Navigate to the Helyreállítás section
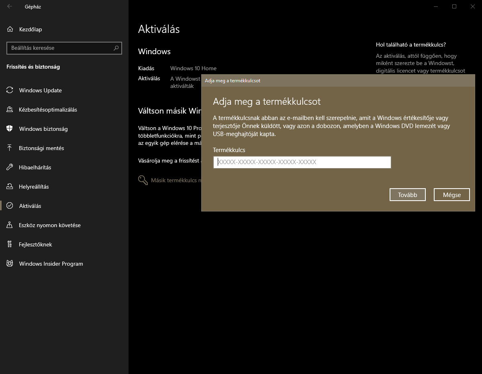 [64, 187]
